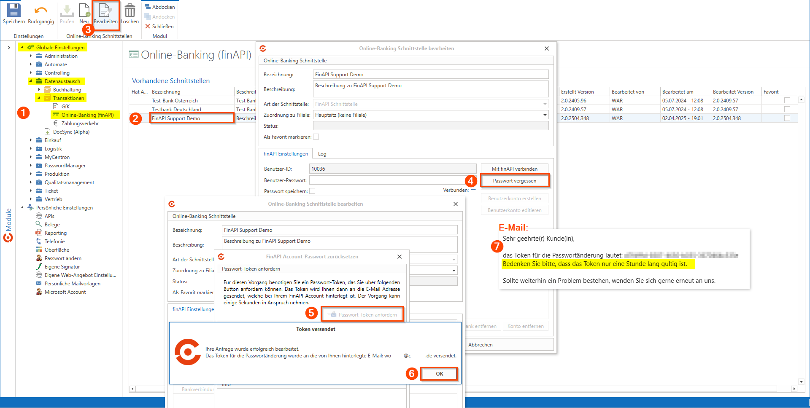Expand the Einkauf tree node

click(x=31, y=140)
